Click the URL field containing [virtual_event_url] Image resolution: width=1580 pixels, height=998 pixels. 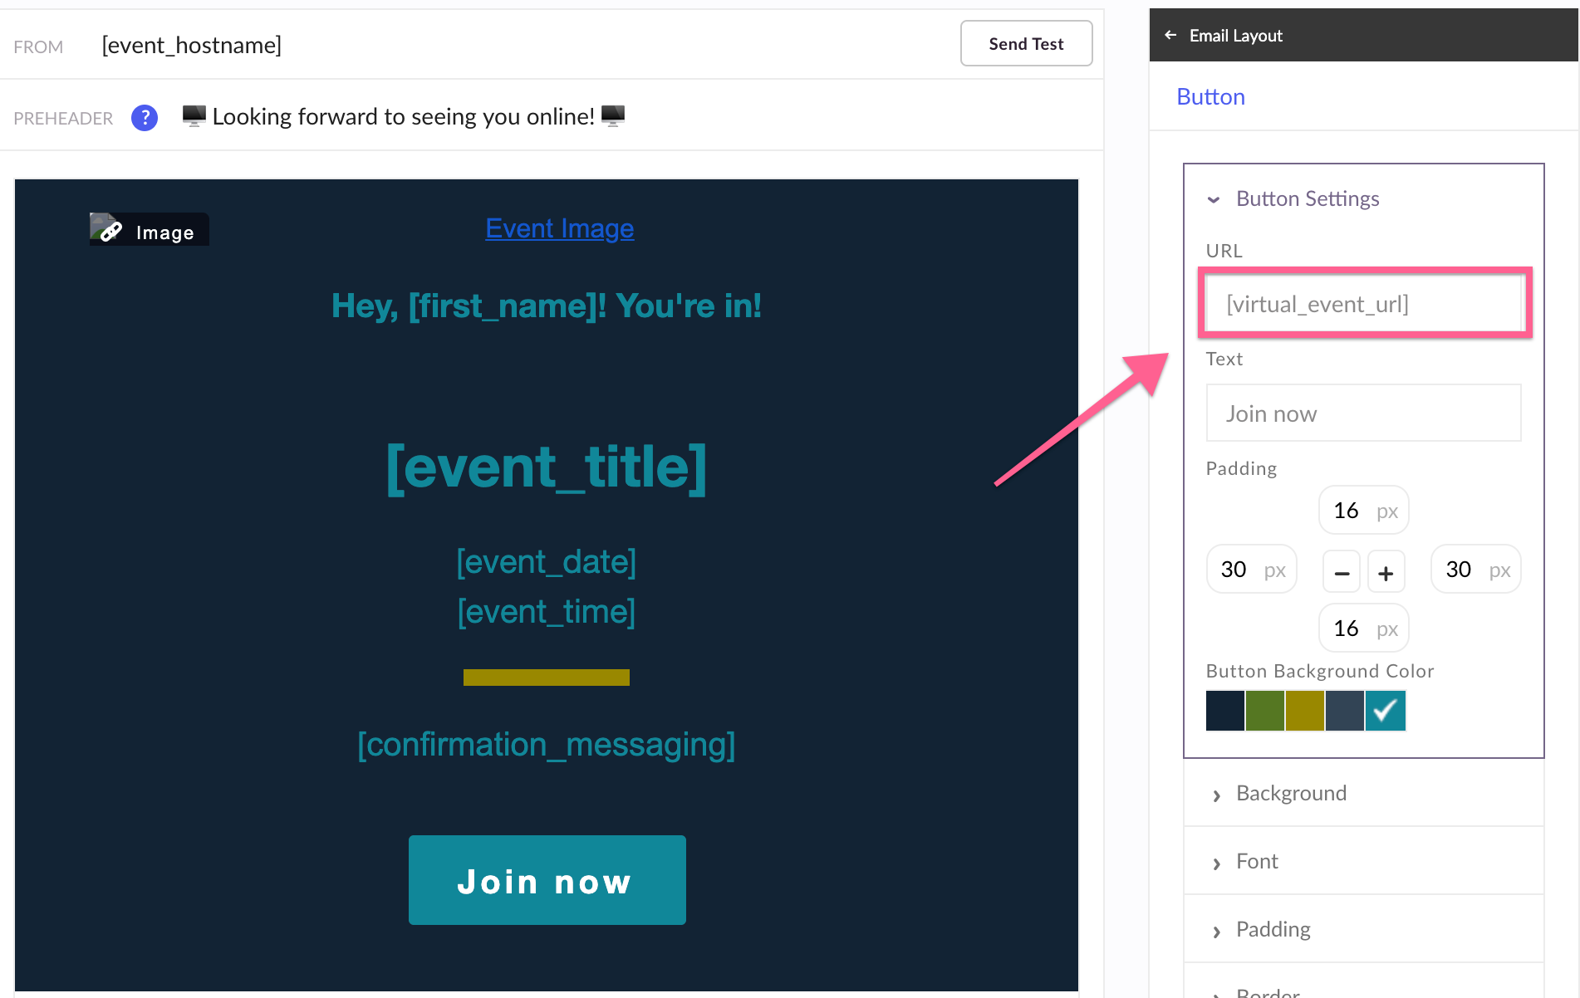(1363, 304)
